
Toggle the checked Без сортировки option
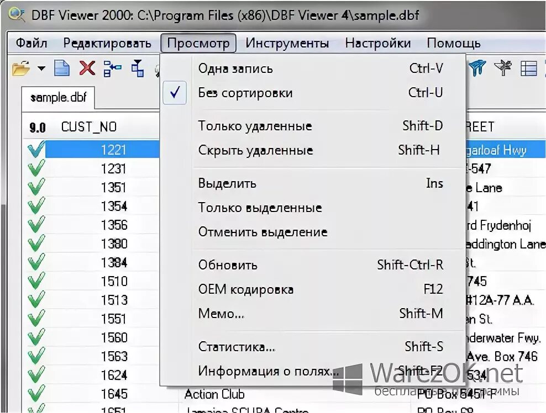coord(313,93)
